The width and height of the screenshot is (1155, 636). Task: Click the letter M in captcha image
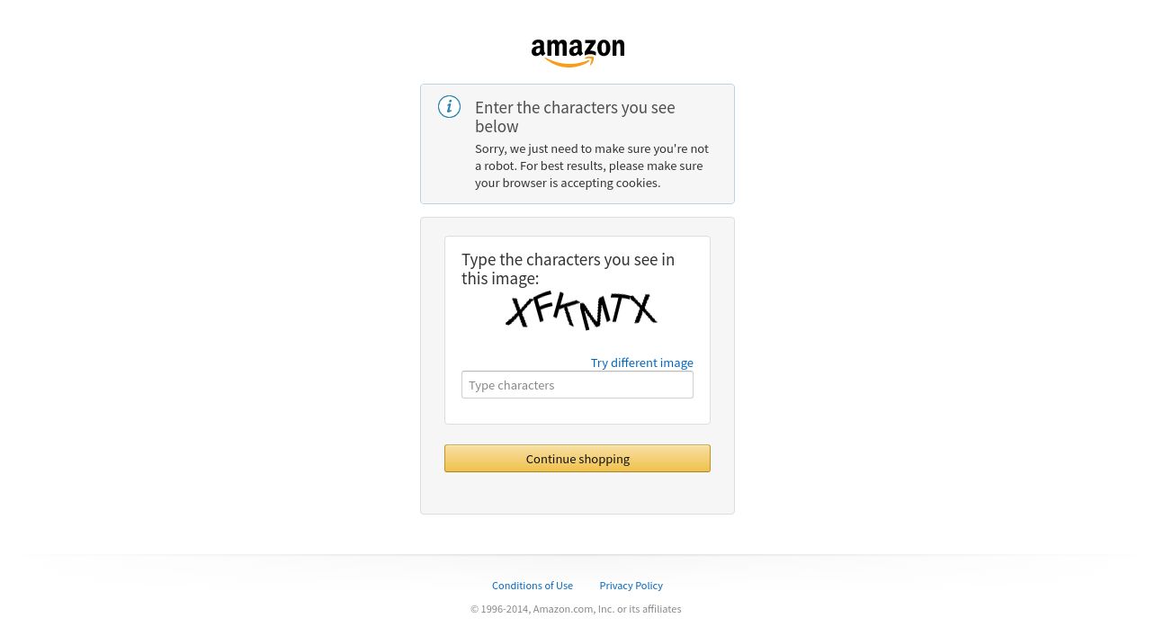pos(595,314)
